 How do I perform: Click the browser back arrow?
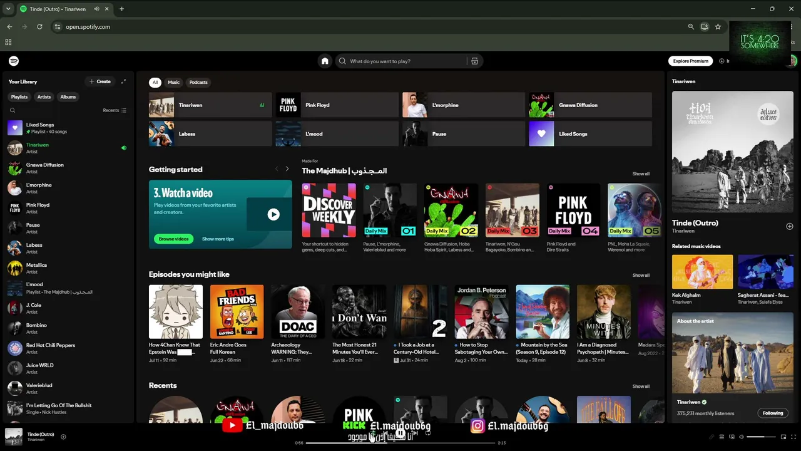pos(9,27)
